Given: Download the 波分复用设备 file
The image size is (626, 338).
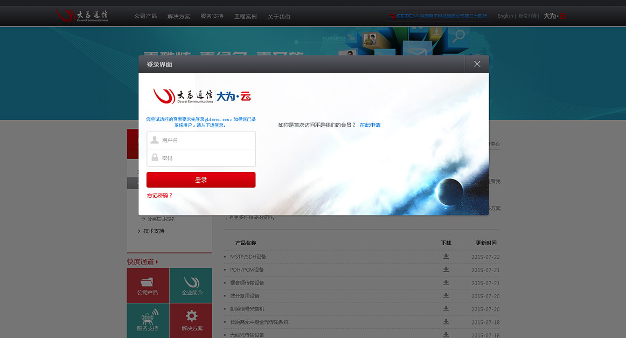Looking at the screenshot, I should click(x=446, y=295).
